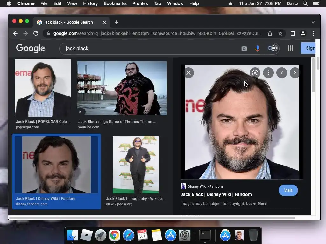This screenshot has height=244, width=326.
Task: Open the Tab menu
Action: tap(157, 3)
